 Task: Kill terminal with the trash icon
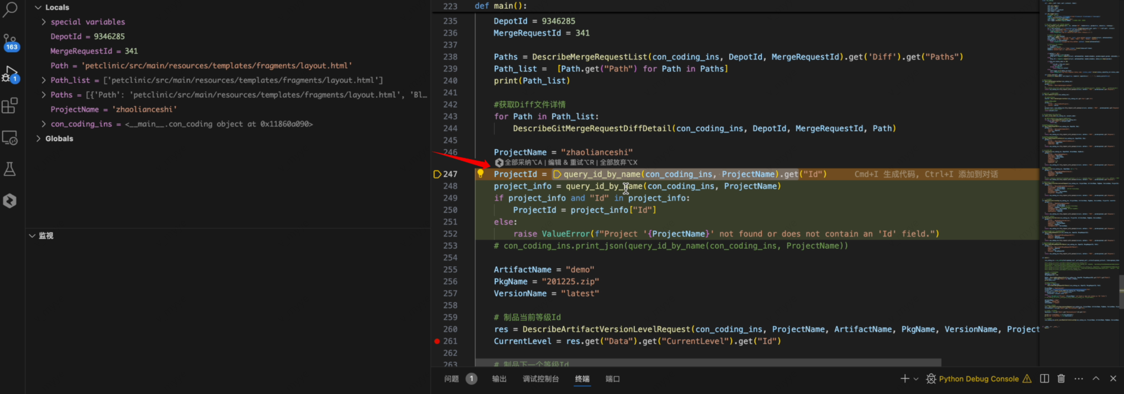tap(1061, 378)
